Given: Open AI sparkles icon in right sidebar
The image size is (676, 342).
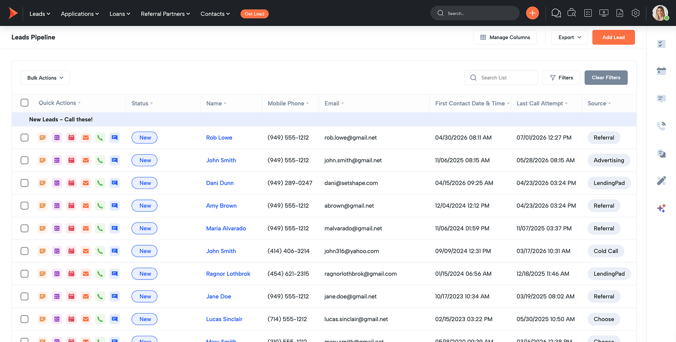Looking at the screenshot, I should 661,208.
